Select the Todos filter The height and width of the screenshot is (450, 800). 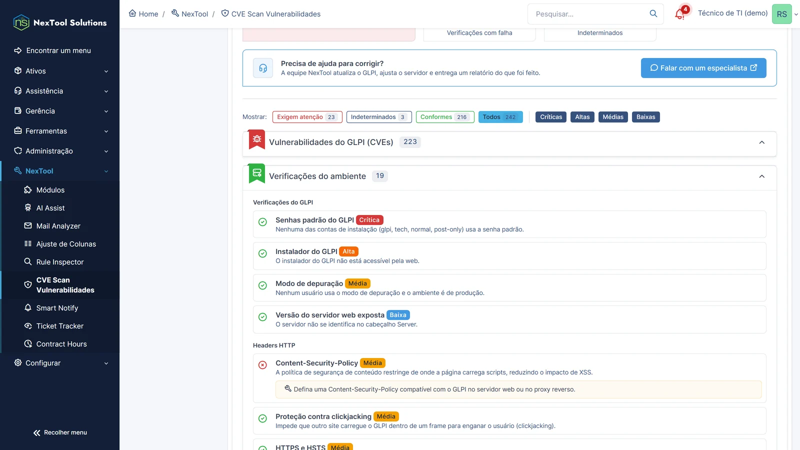tap(500, 117)
